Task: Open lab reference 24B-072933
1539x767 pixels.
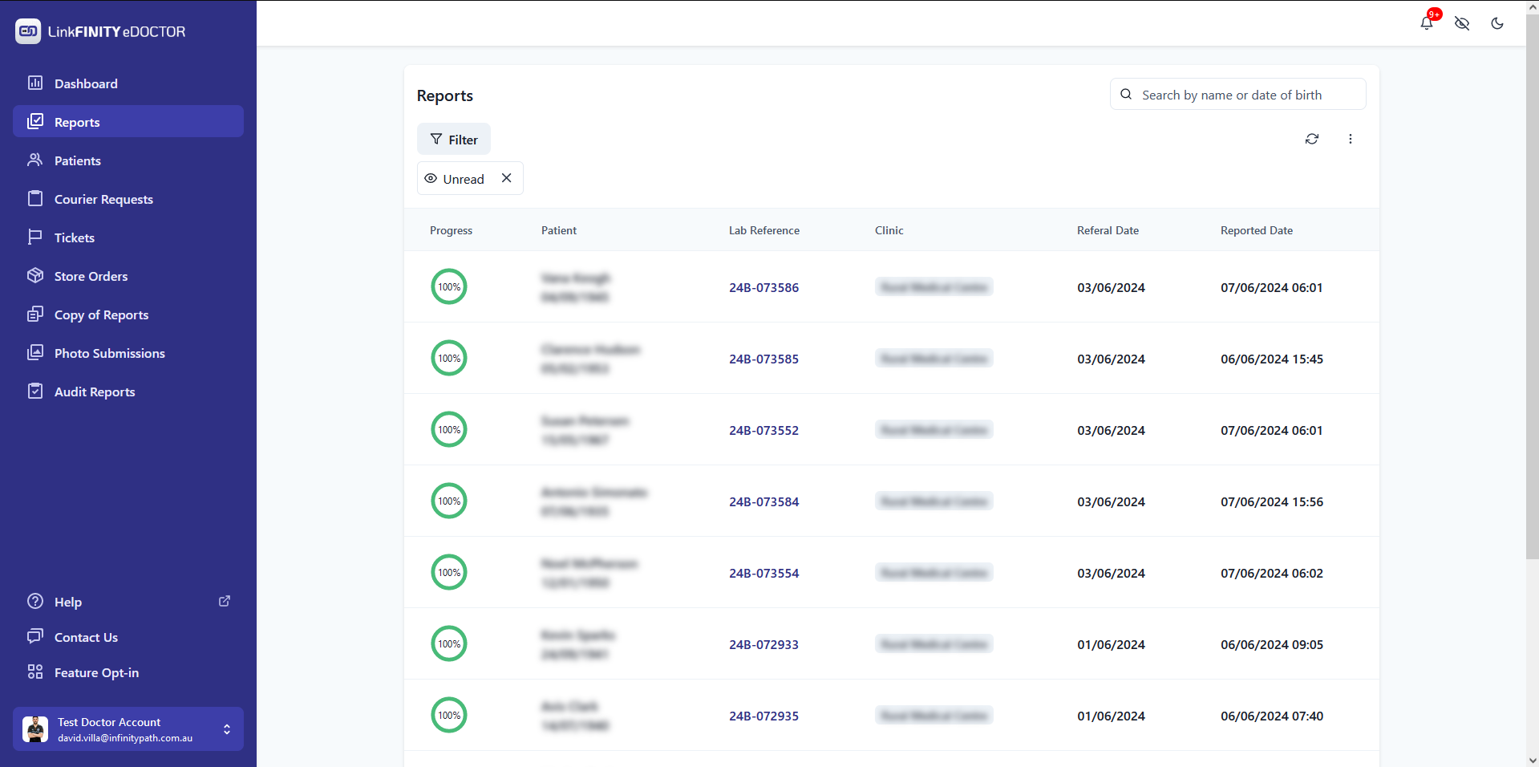Action: tap(763, 644)
